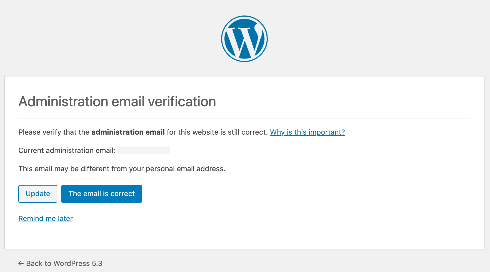Click the WordPress logo
490x272 pixels.
[x=244, y=39]
